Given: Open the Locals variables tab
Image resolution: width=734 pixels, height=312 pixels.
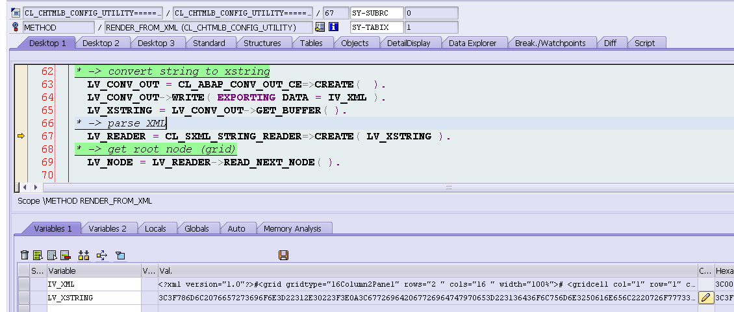Looking at the screenshot, I should tap(155, 229).
